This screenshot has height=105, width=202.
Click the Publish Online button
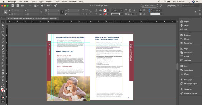[149, 6]
